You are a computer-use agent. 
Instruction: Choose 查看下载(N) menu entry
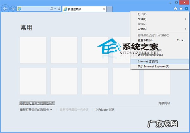coord(160,40)
